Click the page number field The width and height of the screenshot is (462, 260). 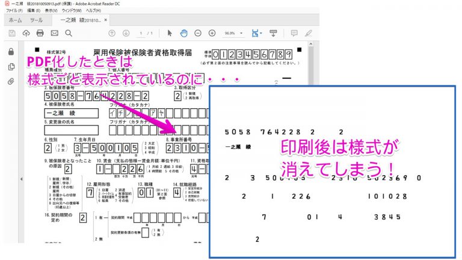[x=141, y=33]
